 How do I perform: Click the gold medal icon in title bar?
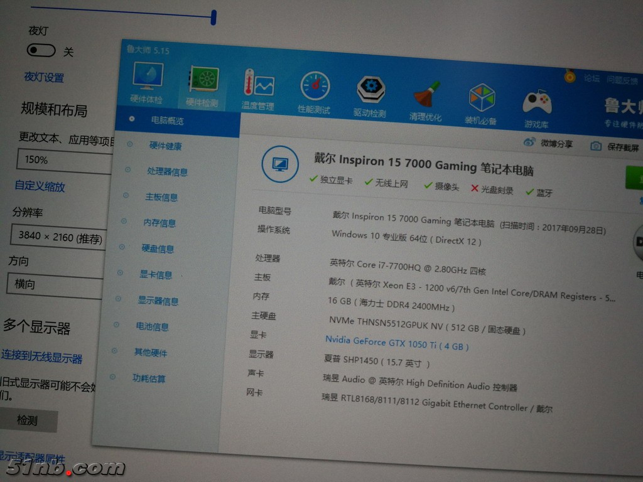[x=570, y=75]
